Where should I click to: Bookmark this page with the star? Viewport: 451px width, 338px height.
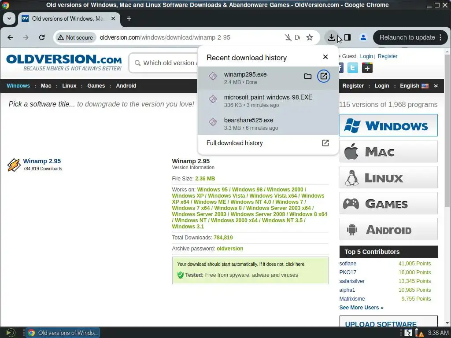[x=310, y=37]
